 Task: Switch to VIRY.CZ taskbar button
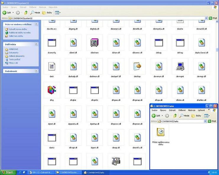coord(40,173)
